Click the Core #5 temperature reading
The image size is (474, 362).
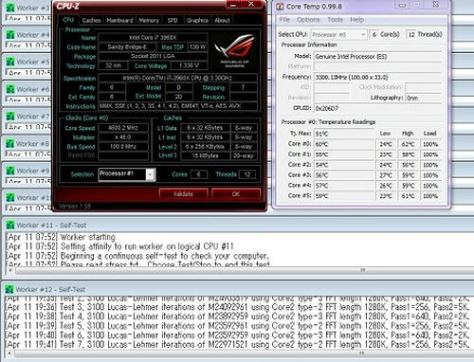pyautogui.click(x=344, y=196)
